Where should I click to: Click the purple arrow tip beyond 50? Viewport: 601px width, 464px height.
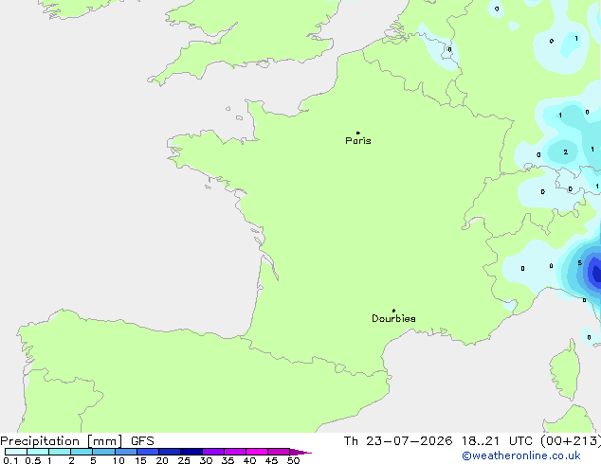pyautogui.click(x=300, y=452)
